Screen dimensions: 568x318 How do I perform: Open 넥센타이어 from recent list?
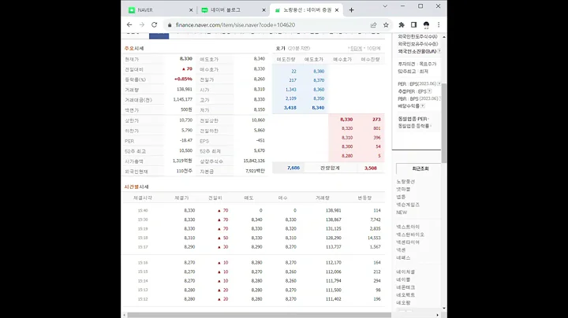tap(408, 242)
